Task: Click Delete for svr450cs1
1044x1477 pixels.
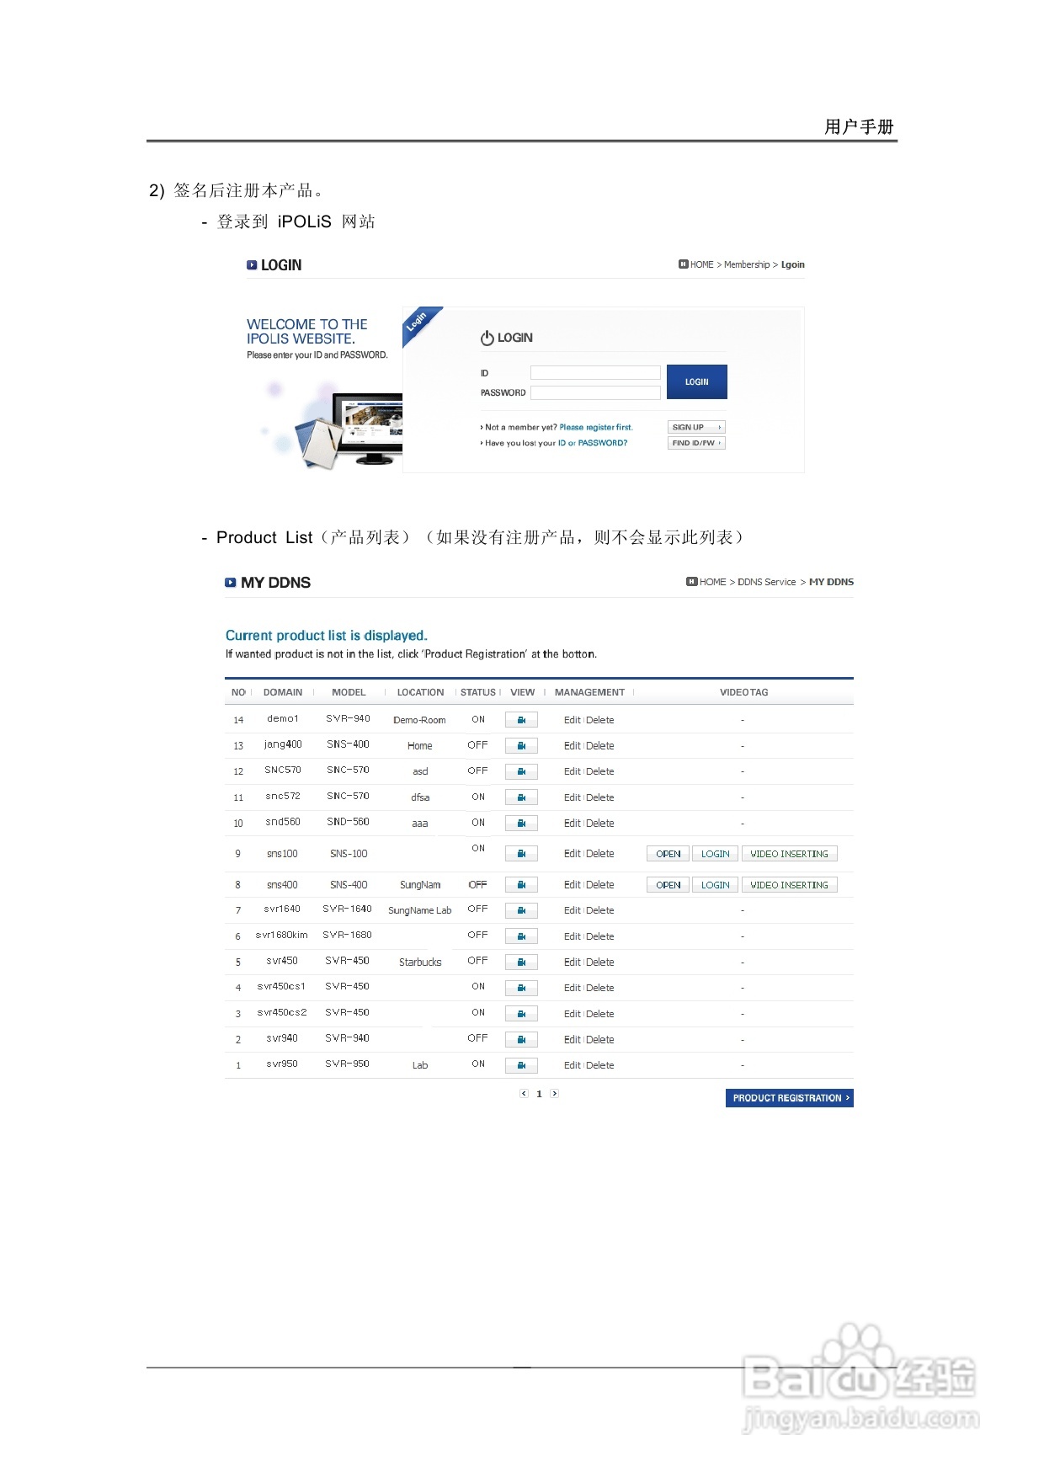Action: [x=600, y=988]
